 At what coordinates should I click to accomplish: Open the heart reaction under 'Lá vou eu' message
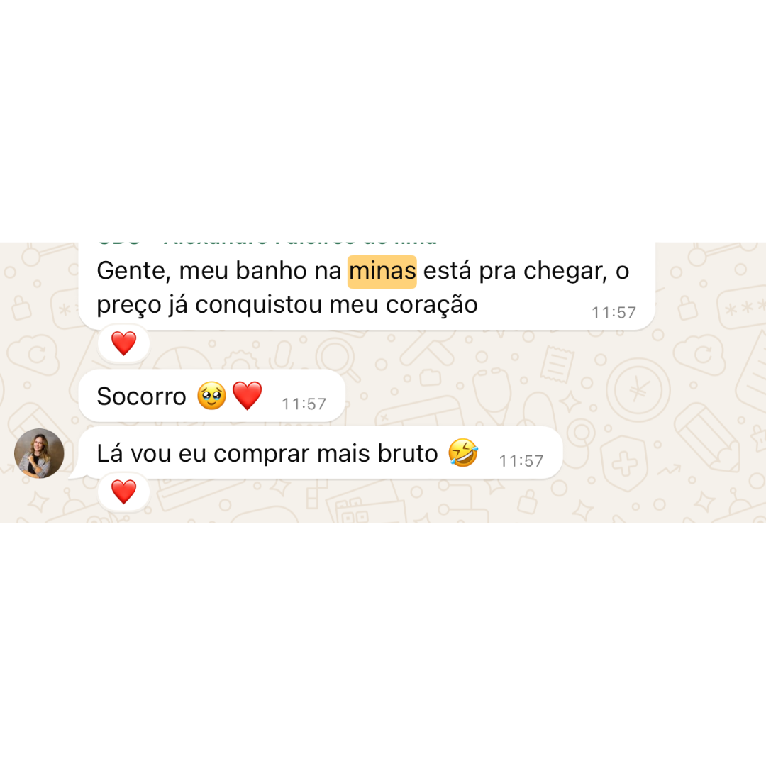click(123, 492)
